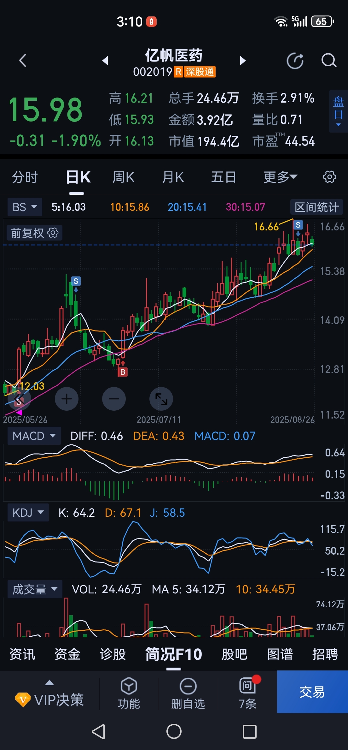The width and height of the screenshot is (348, 750).
Task: Expand the VIP决策 panel upward arrow
Action: (49, 683)
